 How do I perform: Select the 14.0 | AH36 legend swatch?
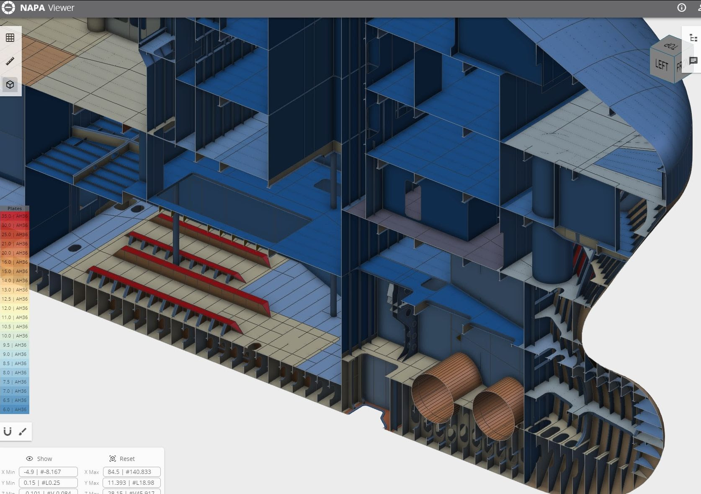15,280
